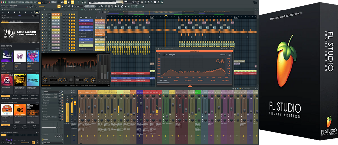Click the red record button
The width and height of the screenshot is (338, 145).
[x=50, y=2]
